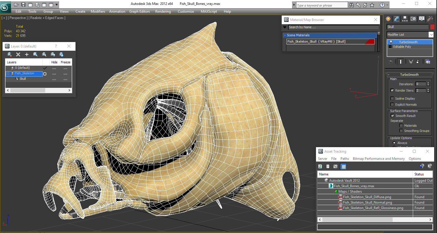The image size is (437, 233).
Task: Click Add Selected Objects plus icon
Action: pyautogui.click(x=27, y=54)
